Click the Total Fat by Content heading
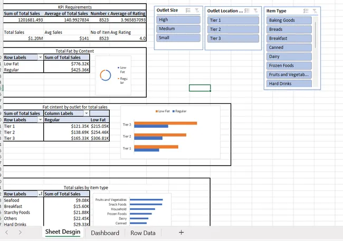Image resolution: width=343 pixels, height=241 pixels. [74, 51]
